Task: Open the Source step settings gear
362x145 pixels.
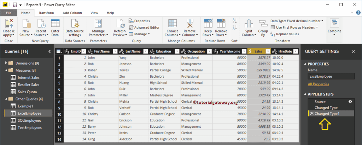Action: click(x=350, y=102)
